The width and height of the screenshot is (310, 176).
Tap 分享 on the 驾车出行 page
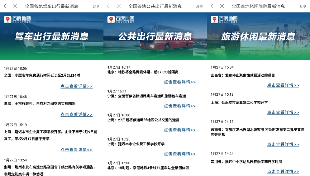click(96, 6)
